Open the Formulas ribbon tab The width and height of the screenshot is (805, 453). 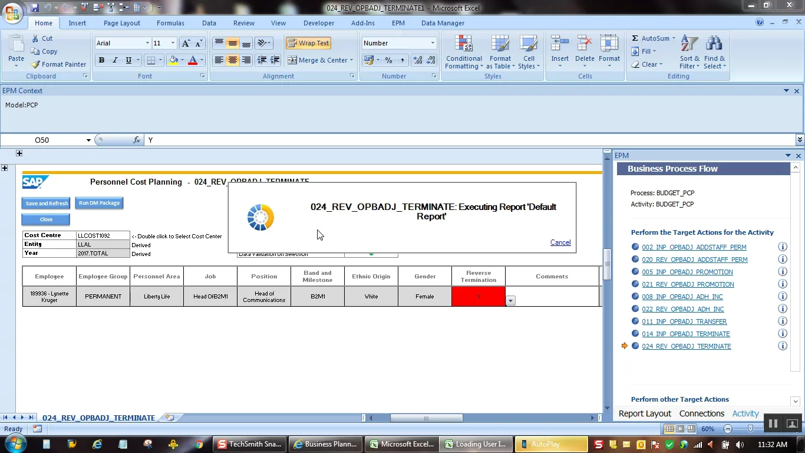pos(170,23)
